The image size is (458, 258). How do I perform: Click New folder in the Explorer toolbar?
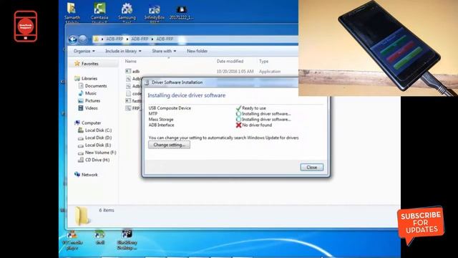pyautogui.click(x=198, y=51)
